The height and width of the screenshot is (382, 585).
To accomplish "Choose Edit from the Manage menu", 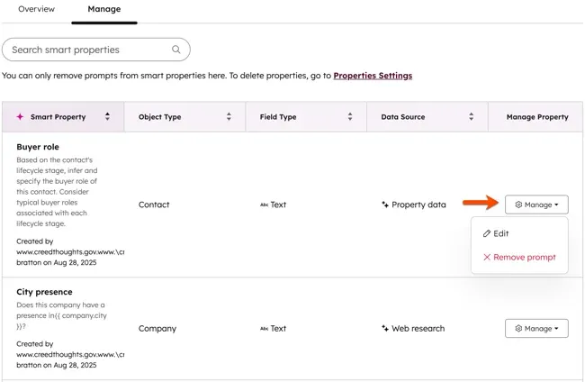I will [x=500, y=233].
